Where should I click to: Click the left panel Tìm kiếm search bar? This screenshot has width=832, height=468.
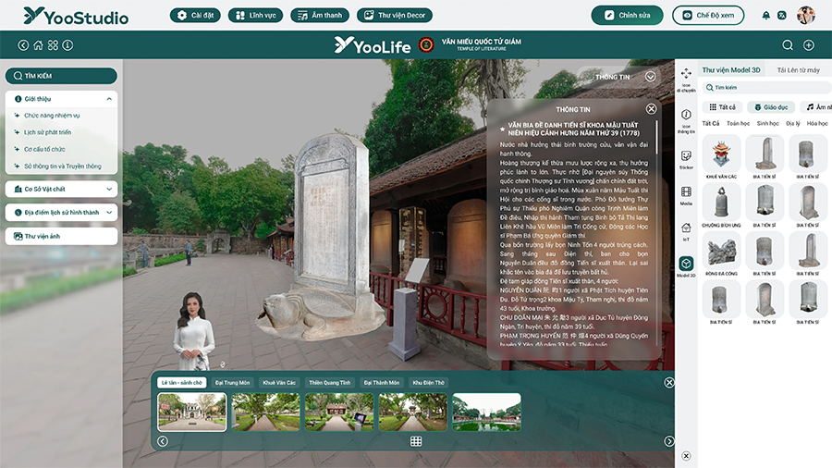(62, 76)
